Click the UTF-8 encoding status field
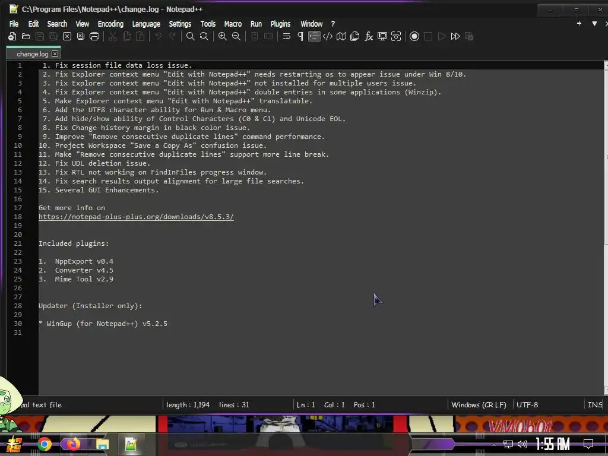 (527, 405)
